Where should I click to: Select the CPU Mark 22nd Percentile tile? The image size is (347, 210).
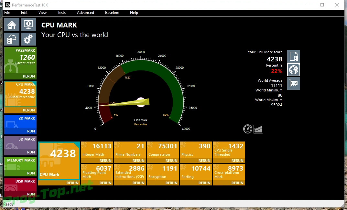pyautogui.click(x=20, y=94)
